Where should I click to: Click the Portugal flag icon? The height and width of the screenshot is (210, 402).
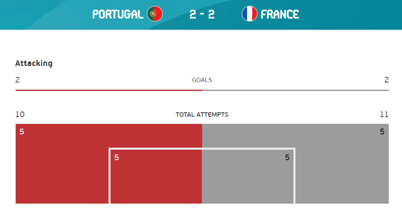[154, 14]
